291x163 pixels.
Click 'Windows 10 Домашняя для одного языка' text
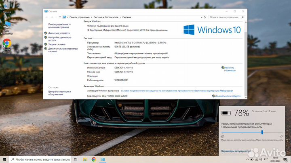pyautogui.click(x=108, y=26)
